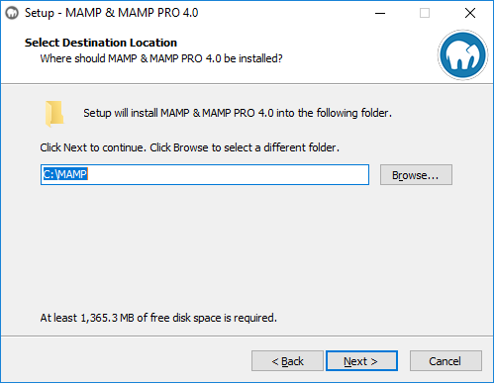Click the highlighted C:\MAMP path text
Image resolution: width=495 pixels, height=385 pixels.
tap(65, 174)
